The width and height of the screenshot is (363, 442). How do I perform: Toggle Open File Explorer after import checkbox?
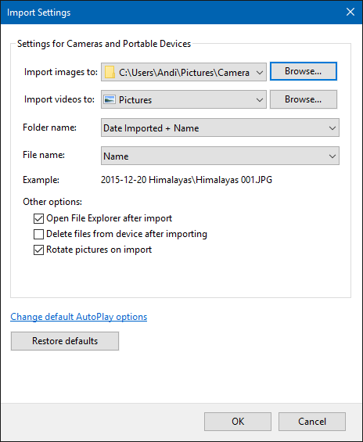(38, 218)
